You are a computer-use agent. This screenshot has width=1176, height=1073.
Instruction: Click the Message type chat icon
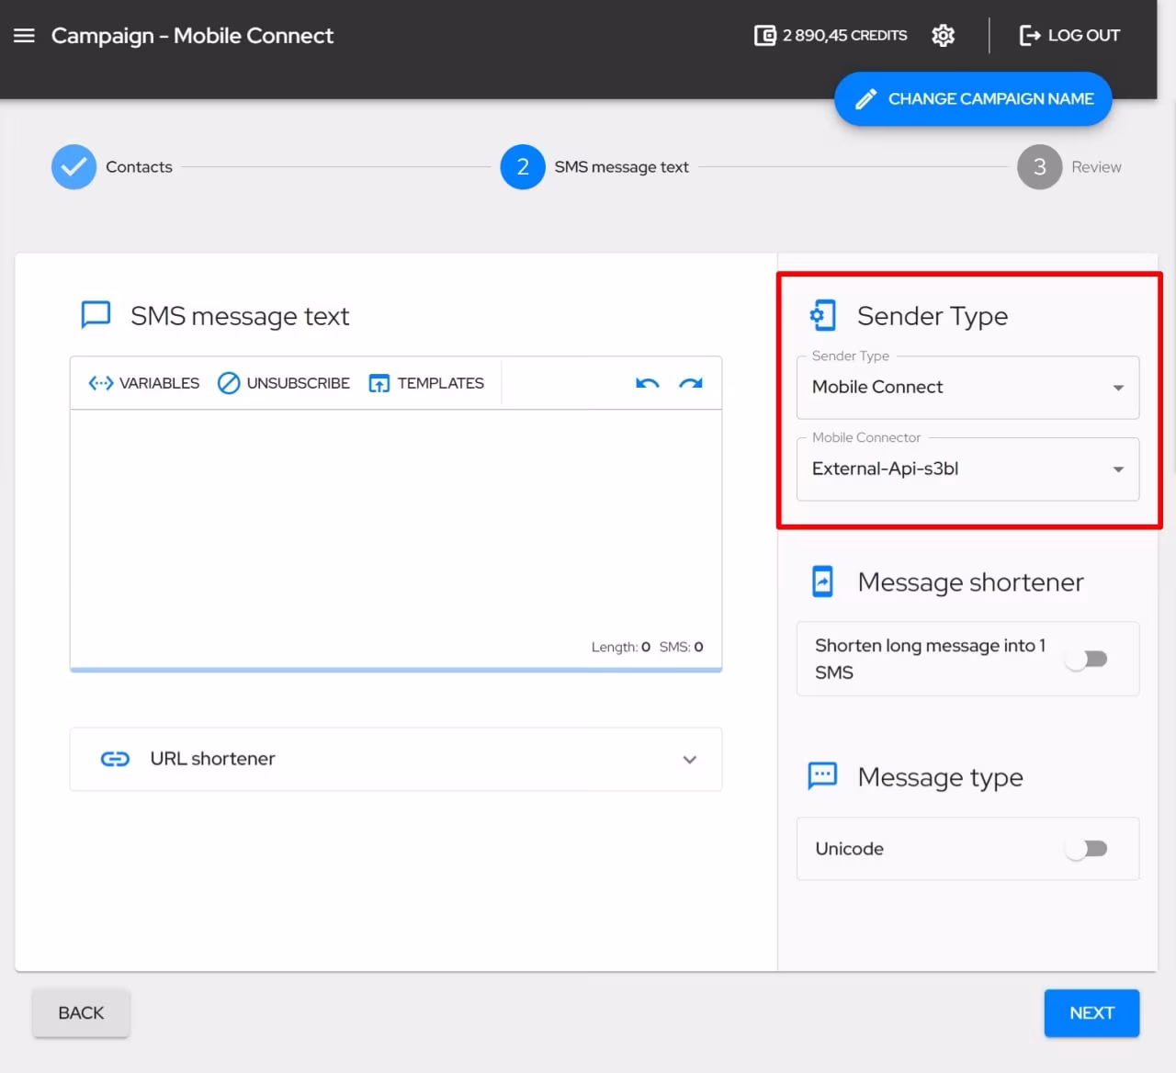[822, 775]
